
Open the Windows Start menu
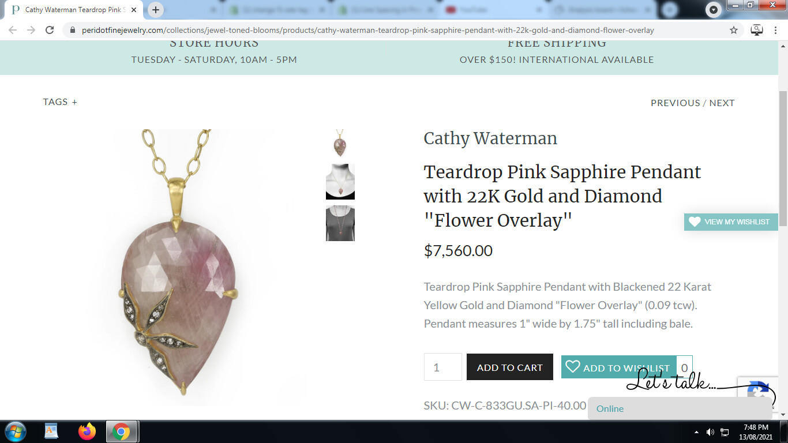tap(14, 431)
